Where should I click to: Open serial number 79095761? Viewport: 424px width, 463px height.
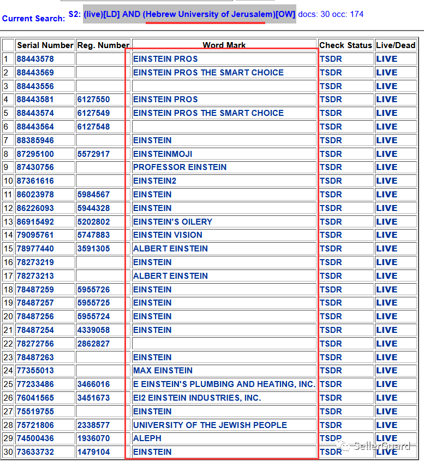coord(35,235)
